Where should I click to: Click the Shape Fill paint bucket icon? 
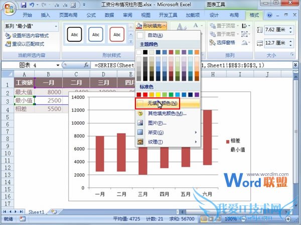tap(139, 26)
